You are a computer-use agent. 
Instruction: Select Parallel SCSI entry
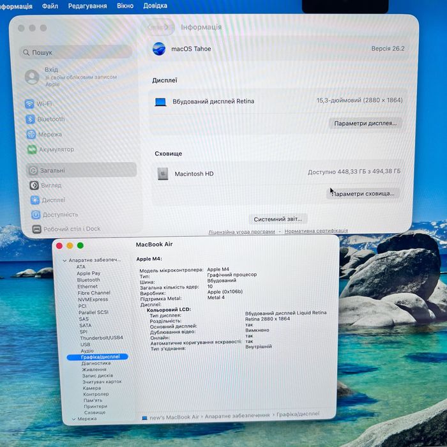tap(93, 312)
